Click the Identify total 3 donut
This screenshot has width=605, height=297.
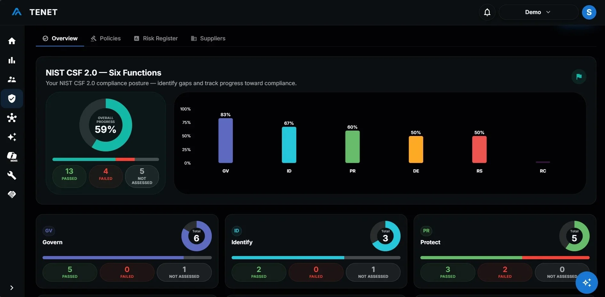tap(385, 236)
